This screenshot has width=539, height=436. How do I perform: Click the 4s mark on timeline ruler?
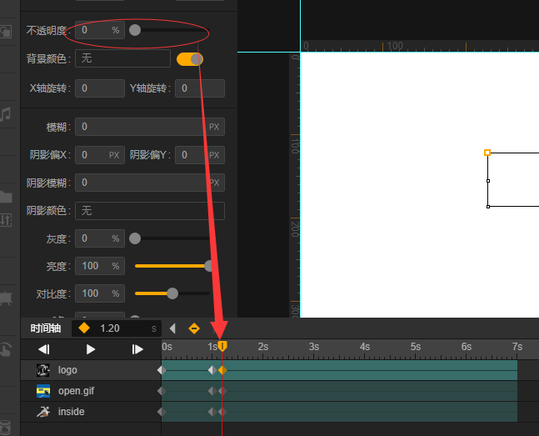click(x=365, y=347)
